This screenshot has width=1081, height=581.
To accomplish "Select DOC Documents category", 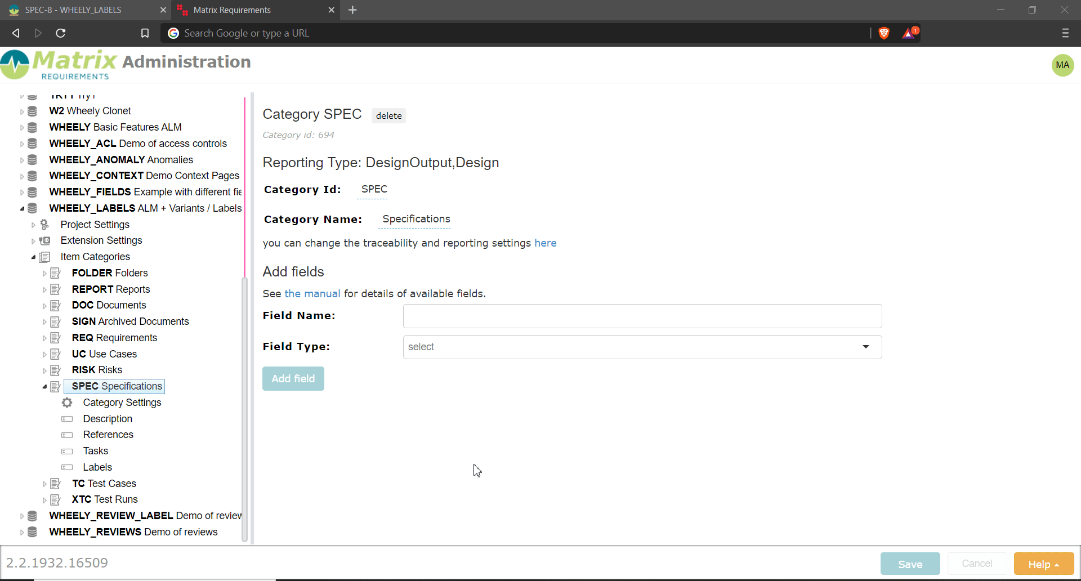I will pos(109,305).
